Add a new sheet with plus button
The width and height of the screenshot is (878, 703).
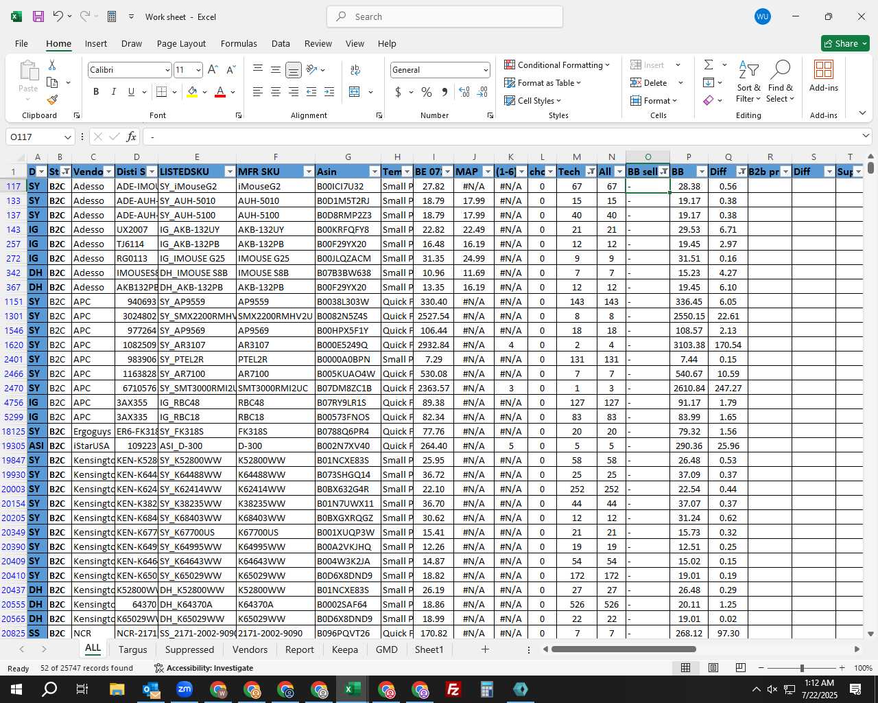click(485, 649)
